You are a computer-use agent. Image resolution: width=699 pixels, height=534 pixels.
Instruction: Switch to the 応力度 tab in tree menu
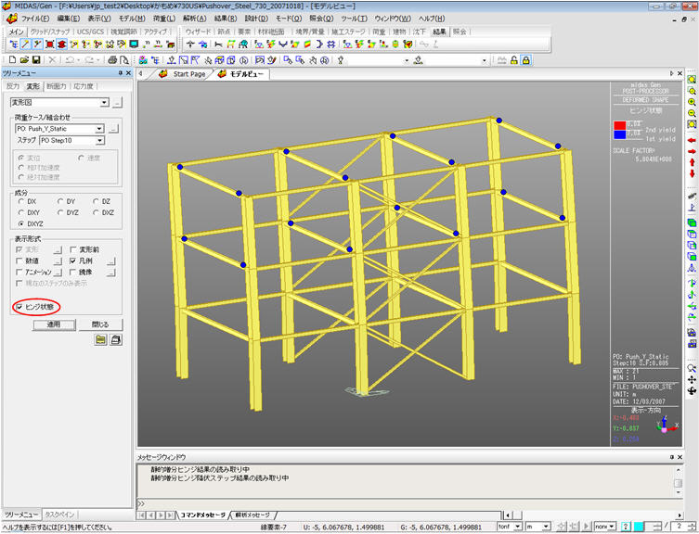[84, 86]
